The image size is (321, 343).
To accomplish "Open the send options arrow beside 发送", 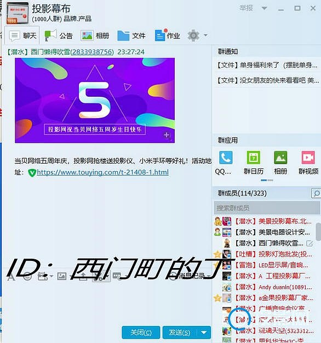I will (204, 333).
